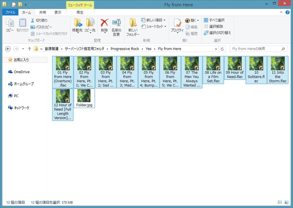Viewport: 293px width, 208px height.
Task: Select the file 02 Fly from Here, Pt. 1
Action: (x=84, y=72)
